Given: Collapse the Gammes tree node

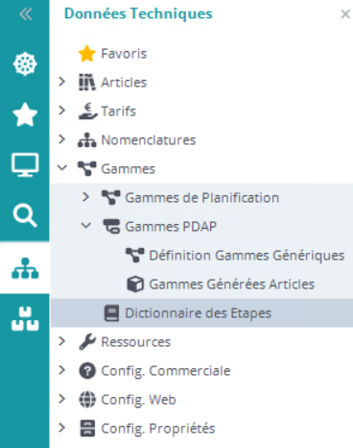Looking at the screenshot, I should [62, 168].
